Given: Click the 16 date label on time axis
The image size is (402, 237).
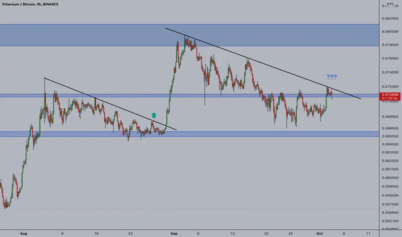Looking at the screenshot, I should pos(96,234).
